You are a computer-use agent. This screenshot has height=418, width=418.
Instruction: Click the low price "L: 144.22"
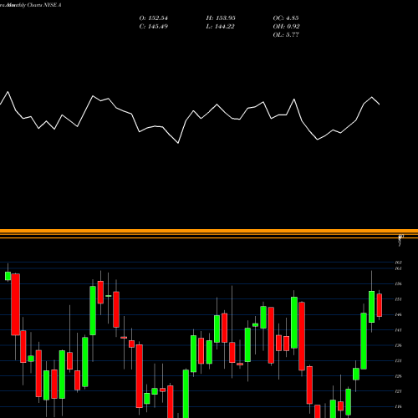tap(220, 27)
